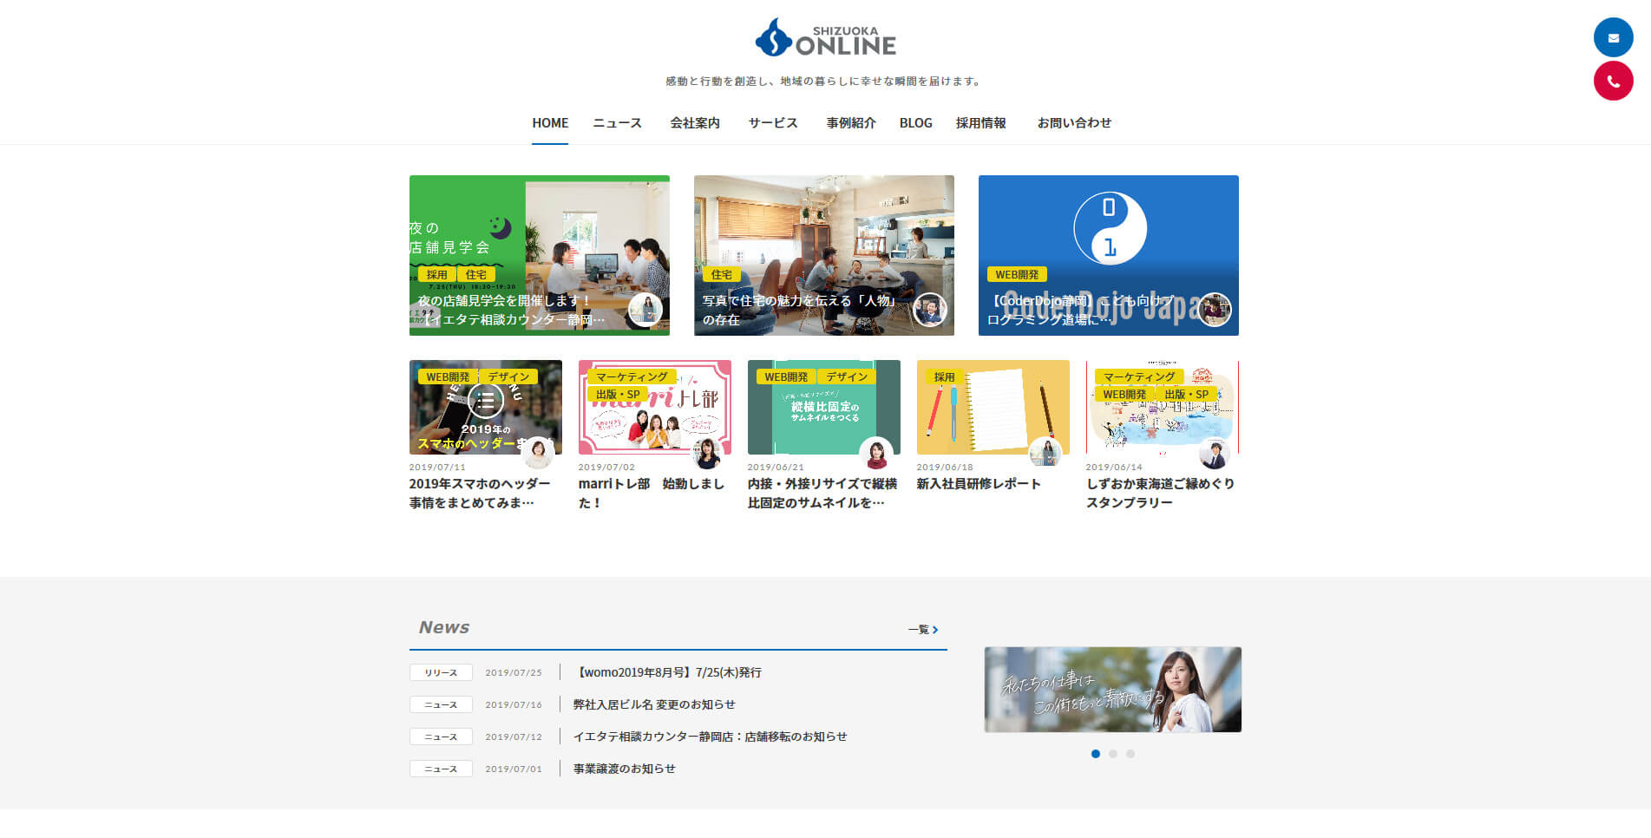The height and width of the screenshot is (838, 1651).
Task: Open post title しずおか東海道ご縁めぐりスタンプラリー
Action: pyautogui.click(x=1160, y=493)
